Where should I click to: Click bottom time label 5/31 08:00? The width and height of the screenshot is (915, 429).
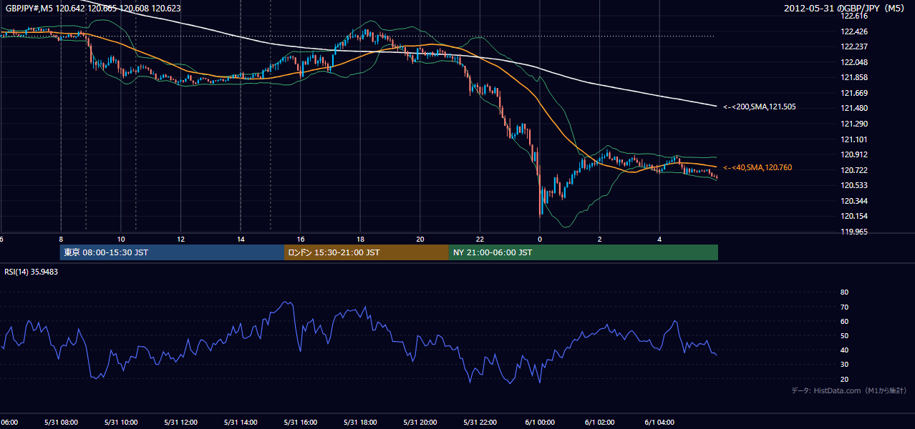(x=61, y=423)
